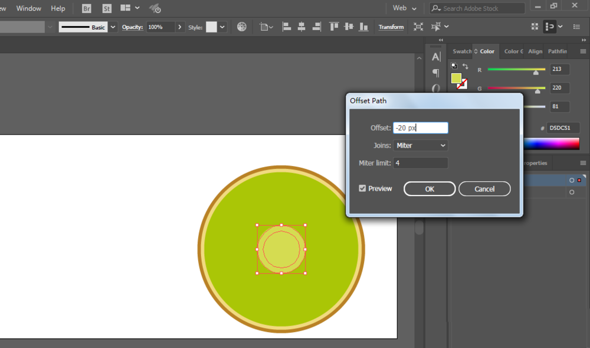Click the target circle on selected layer

pyautogui.click(x=572, y=180)
